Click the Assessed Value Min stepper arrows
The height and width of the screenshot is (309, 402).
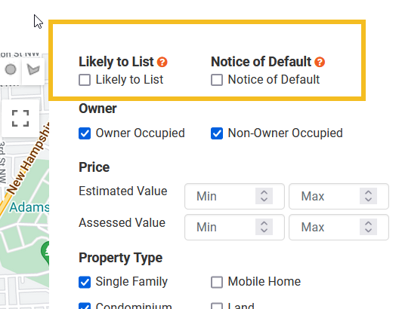coord(264,227)
